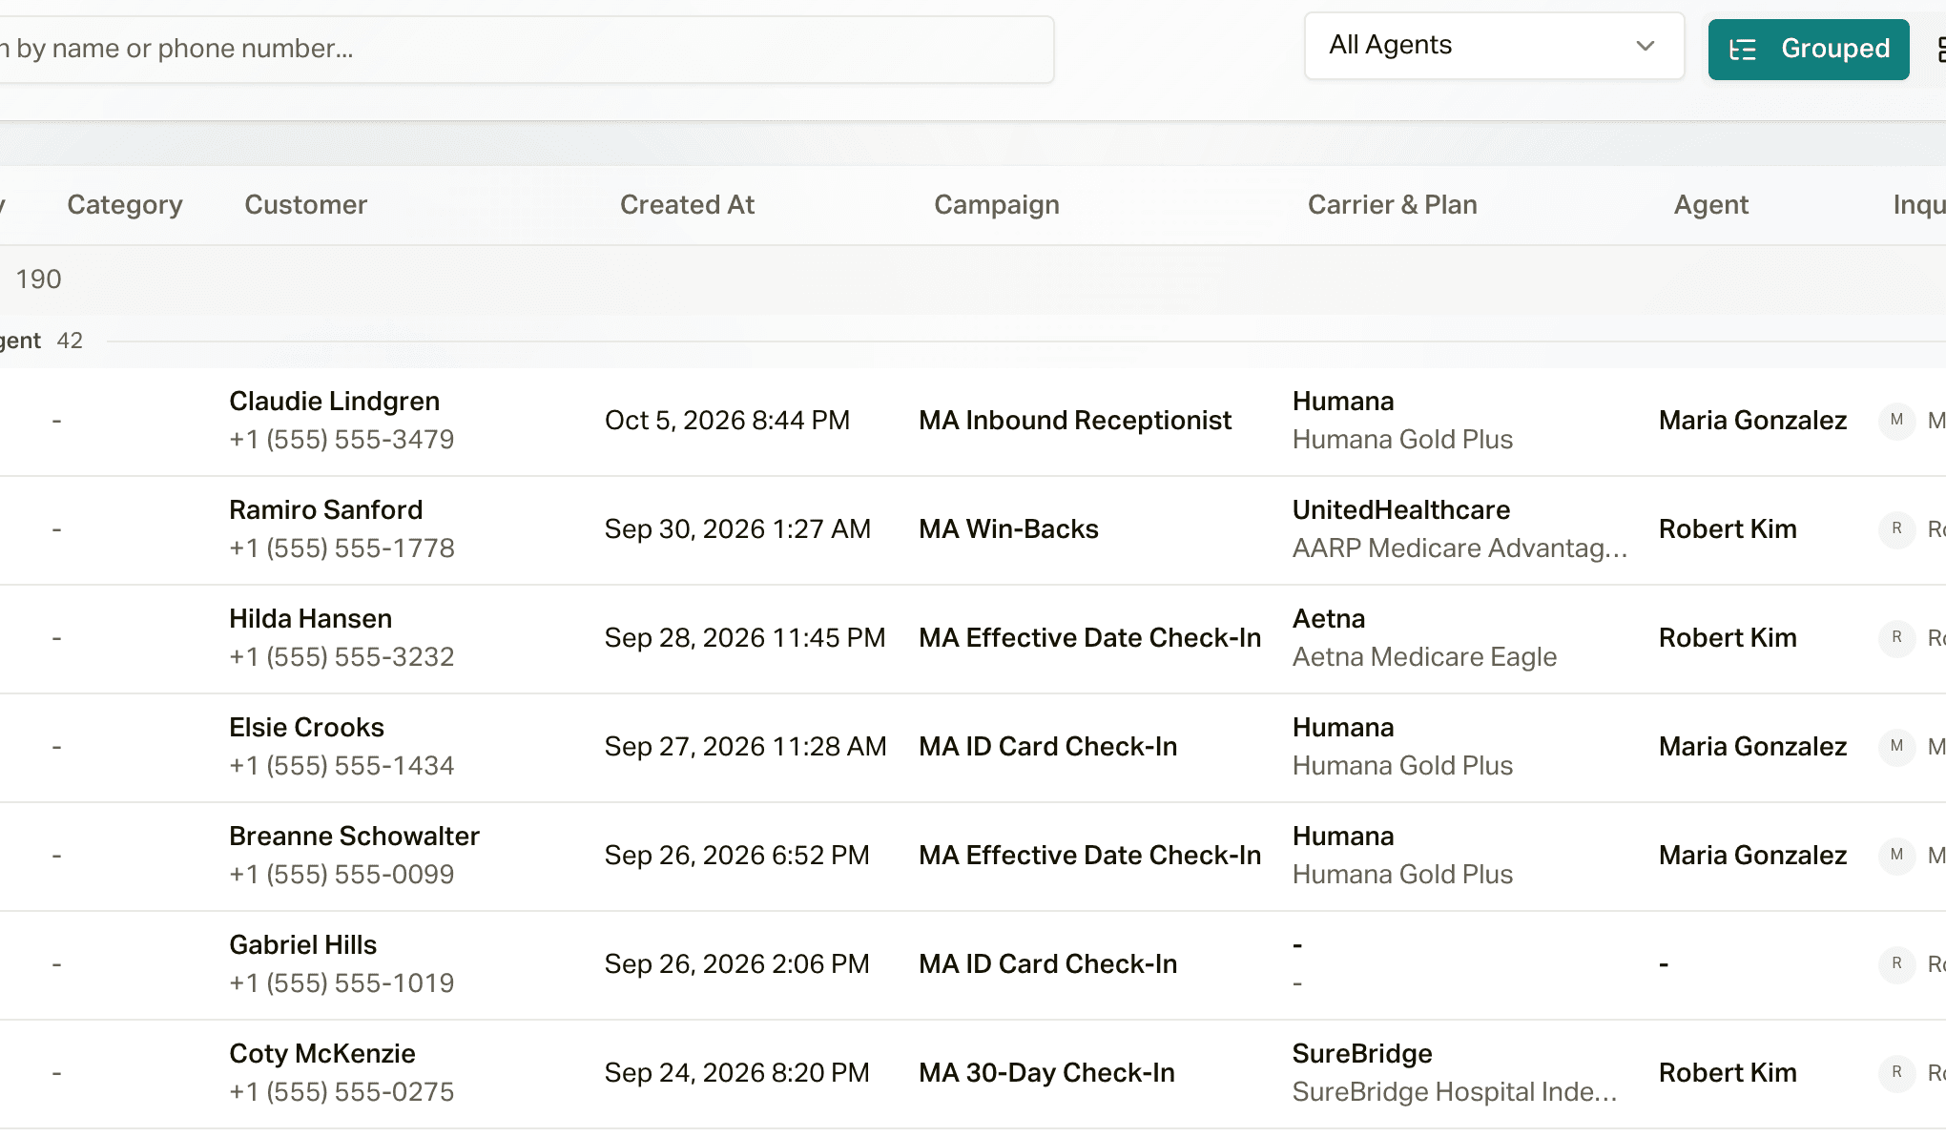The width and height of the screenshot is (1946, 1137).
Task: Click the Aetna Medicare Eagle plan text
Action: click(x=1424, y=657)
